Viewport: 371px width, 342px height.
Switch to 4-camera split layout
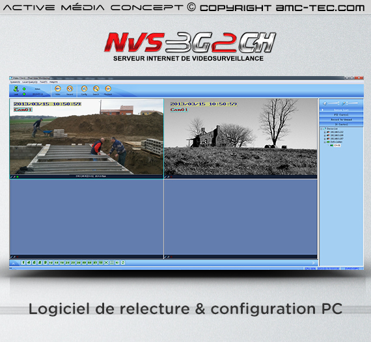(29, 263)
